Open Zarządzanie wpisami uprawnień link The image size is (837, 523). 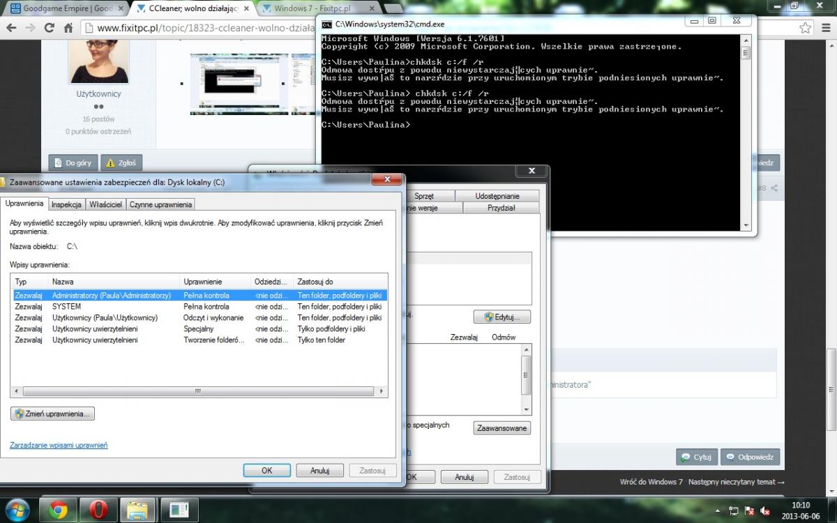[59, 445]
